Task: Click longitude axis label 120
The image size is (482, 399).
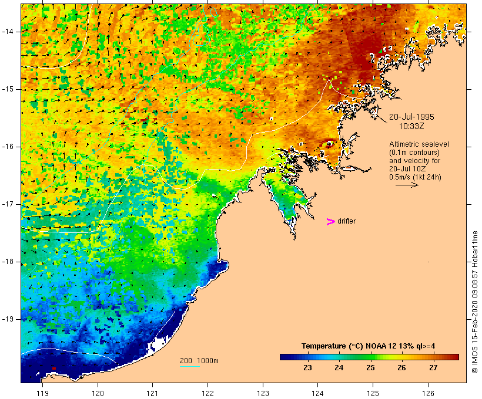Action: [98, 393]
